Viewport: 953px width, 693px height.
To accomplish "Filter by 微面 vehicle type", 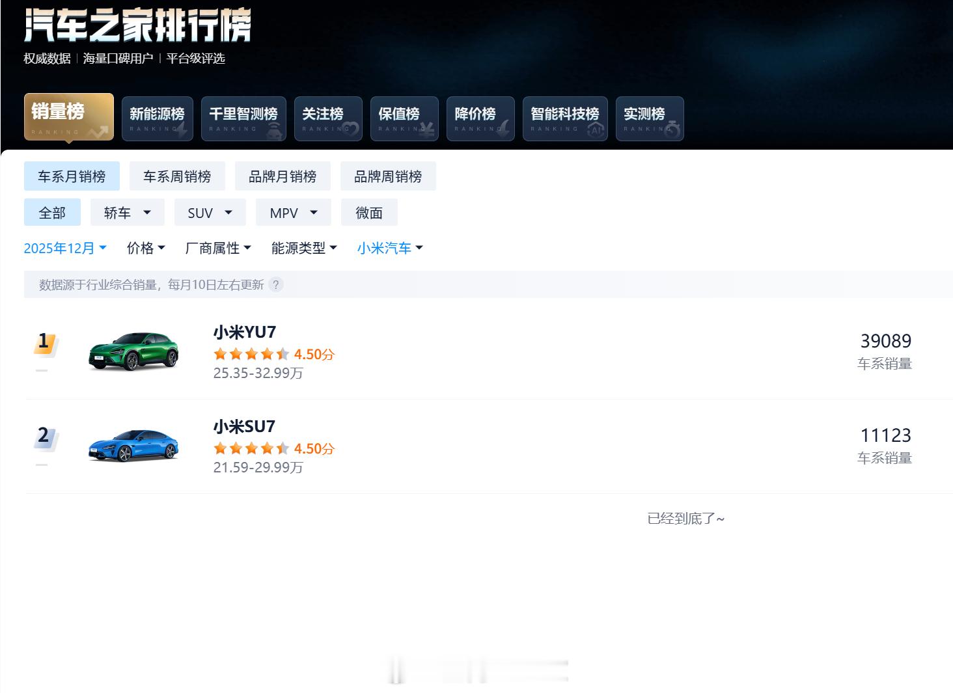I will [369, 213].
